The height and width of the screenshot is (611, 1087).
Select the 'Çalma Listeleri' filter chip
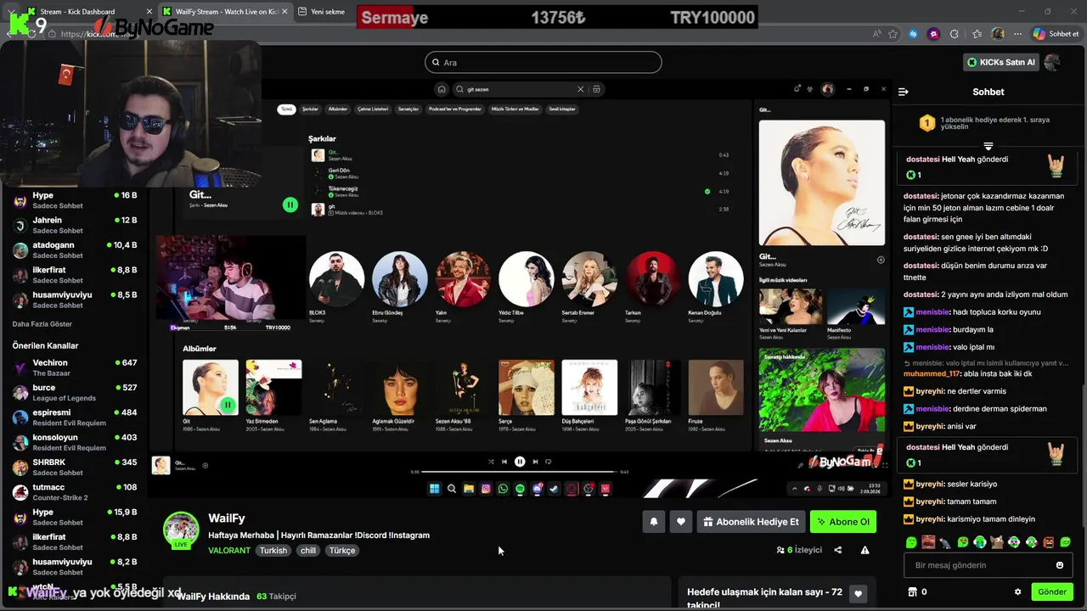tap(373, 109)
